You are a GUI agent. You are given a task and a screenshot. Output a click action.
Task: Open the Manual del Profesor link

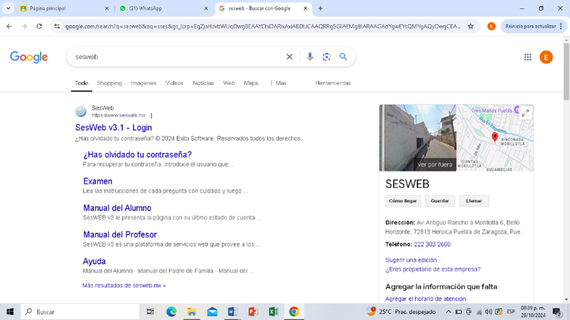120,235
